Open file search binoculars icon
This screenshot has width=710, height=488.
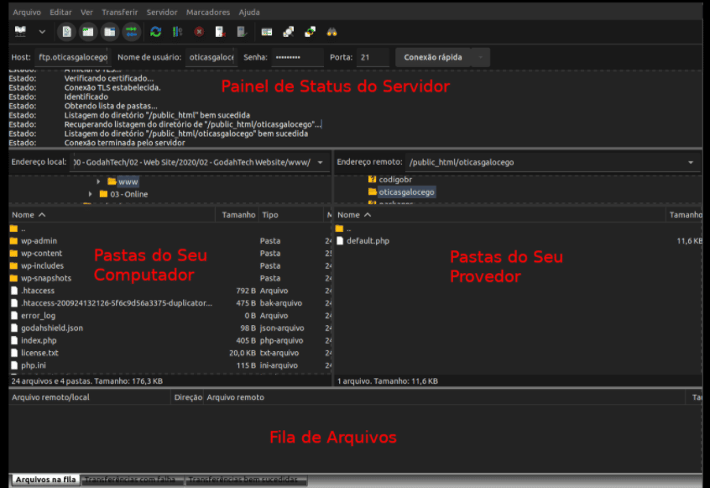332,32
